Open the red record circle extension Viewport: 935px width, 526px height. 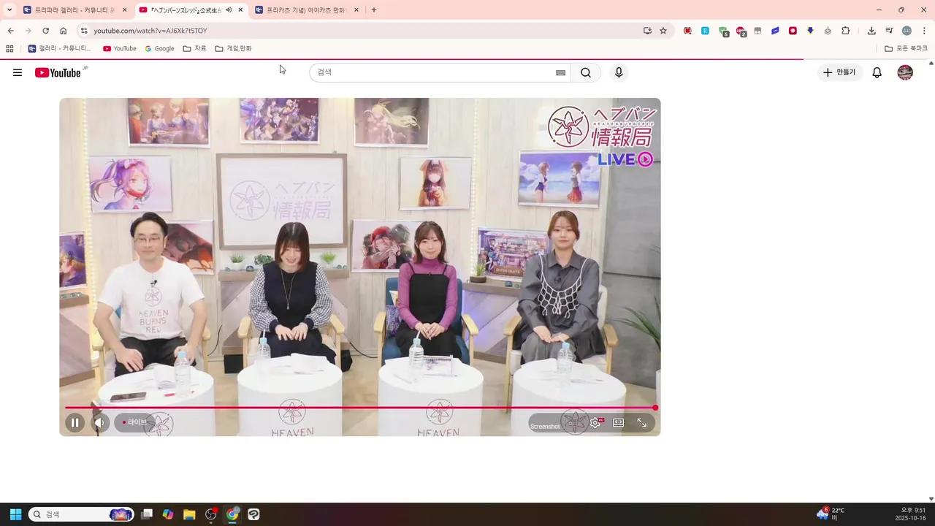tap(793, 31)
